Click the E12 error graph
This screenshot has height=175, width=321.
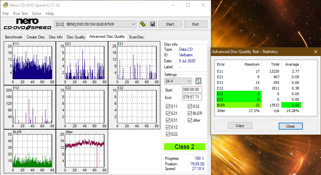coord(30,107)
